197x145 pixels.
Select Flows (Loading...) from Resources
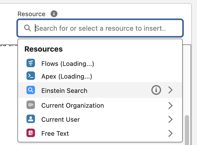click(68, 64)
